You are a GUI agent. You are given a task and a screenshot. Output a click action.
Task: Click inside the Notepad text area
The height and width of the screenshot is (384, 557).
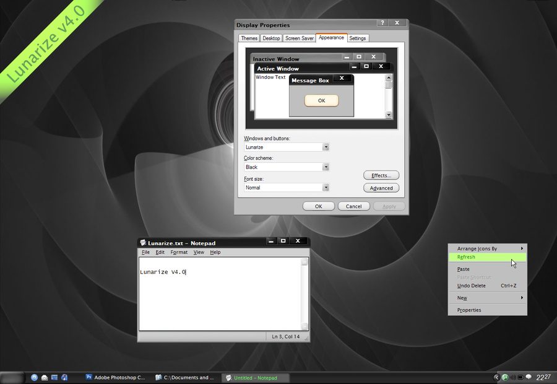coord(220,294)
